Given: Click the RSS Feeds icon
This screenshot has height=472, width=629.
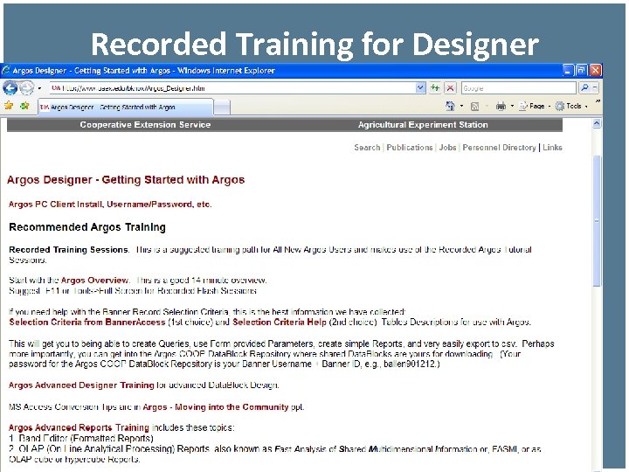Looking at the screenshot, I should (x=474, y=107).
